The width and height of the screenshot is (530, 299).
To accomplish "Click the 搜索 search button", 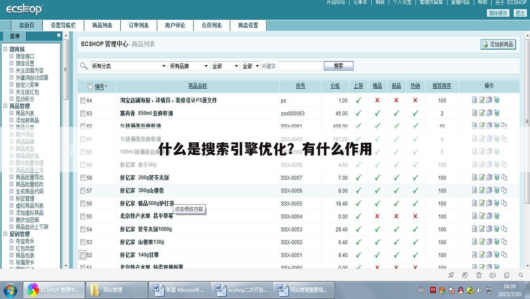I will click(x=338, y=66).
